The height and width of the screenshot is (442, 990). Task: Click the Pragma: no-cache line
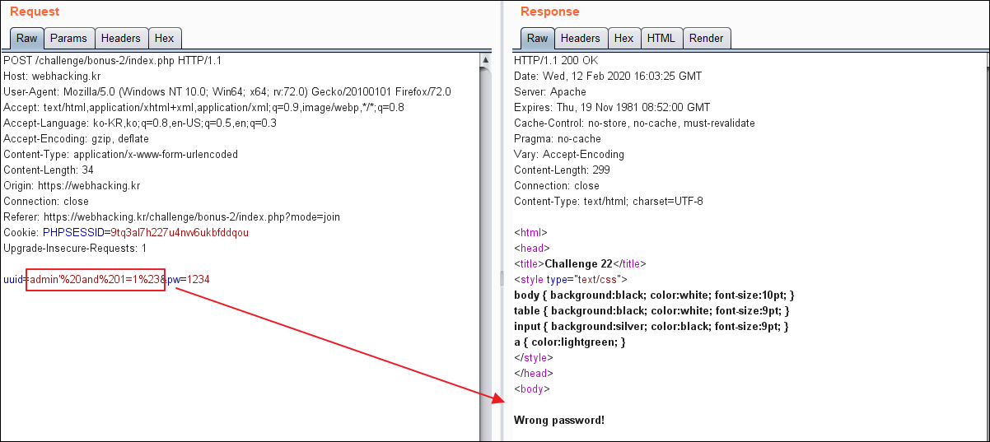click(x=558, y=139)
